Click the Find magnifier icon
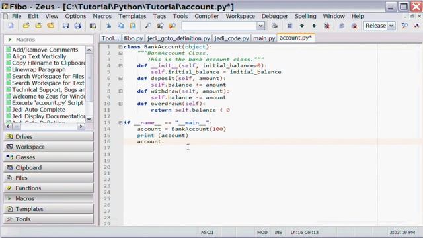The width and height of the screenshot is (423, 238). tap(148, 26)
